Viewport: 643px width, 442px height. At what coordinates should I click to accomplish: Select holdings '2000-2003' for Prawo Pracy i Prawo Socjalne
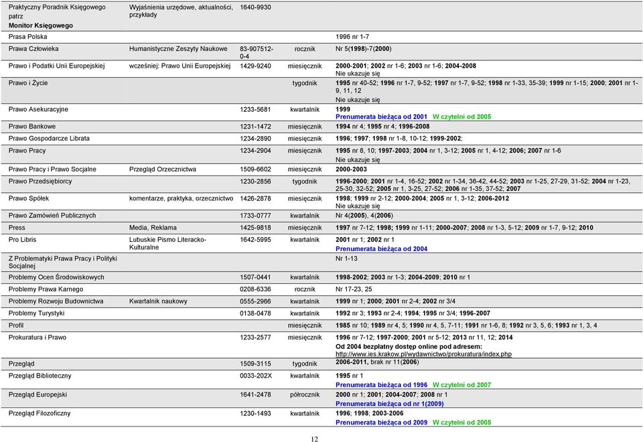pos(352,169)
